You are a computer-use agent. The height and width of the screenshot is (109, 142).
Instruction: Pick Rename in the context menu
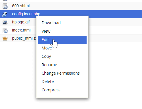pos(49,65)
